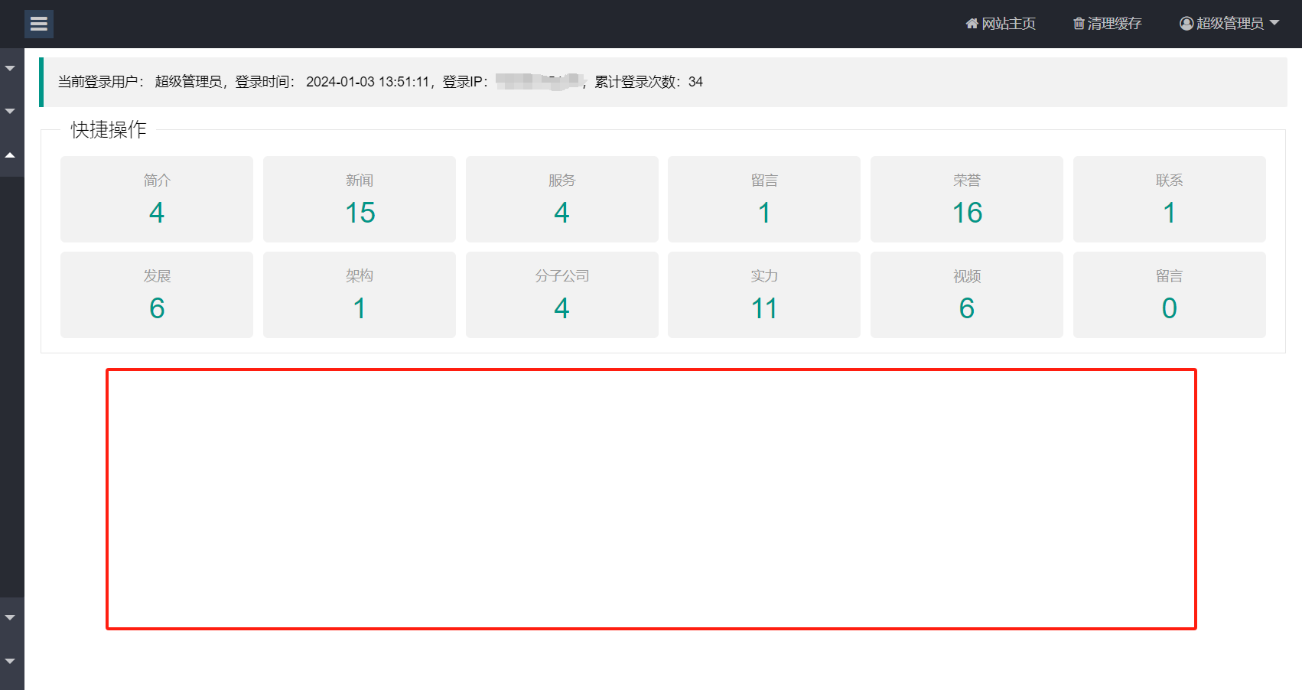Open the 实力 card showing 11
The width and height of the screenshot is (1302, 690).
[764, 295]
